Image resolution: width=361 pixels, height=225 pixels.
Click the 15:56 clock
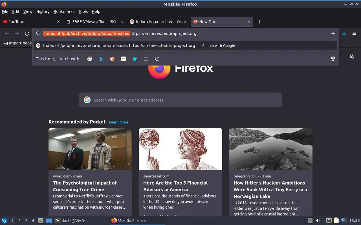[x=355, y=220]
